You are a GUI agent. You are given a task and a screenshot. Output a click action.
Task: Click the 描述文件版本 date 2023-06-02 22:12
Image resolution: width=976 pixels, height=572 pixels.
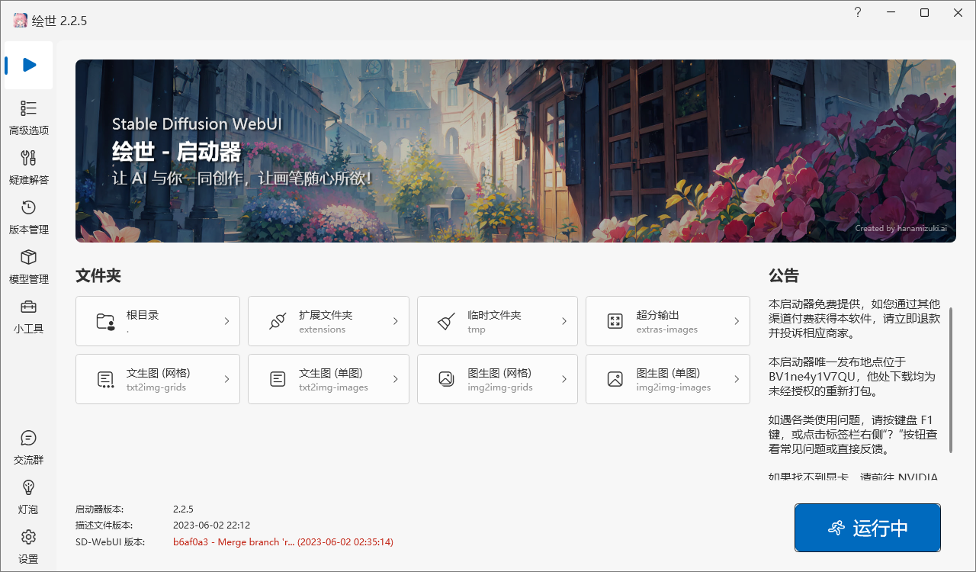point(211,525)
